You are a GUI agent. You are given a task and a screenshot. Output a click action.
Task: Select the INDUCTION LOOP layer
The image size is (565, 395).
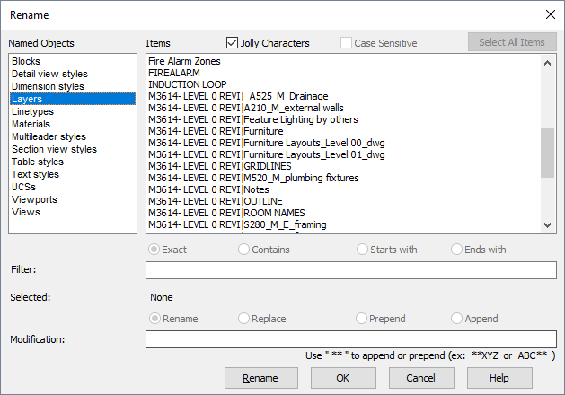(188, 84)
